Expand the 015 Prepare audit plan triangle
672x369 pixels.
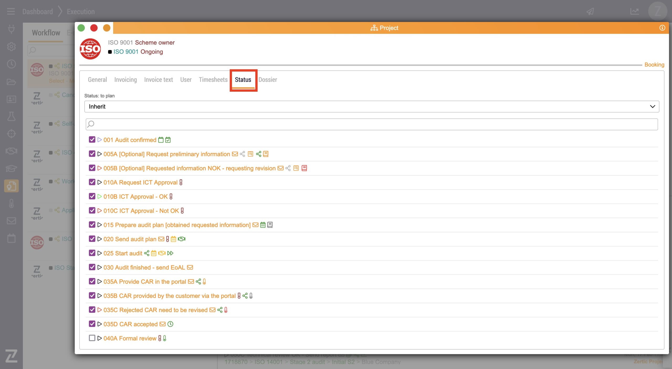[99, 225]
